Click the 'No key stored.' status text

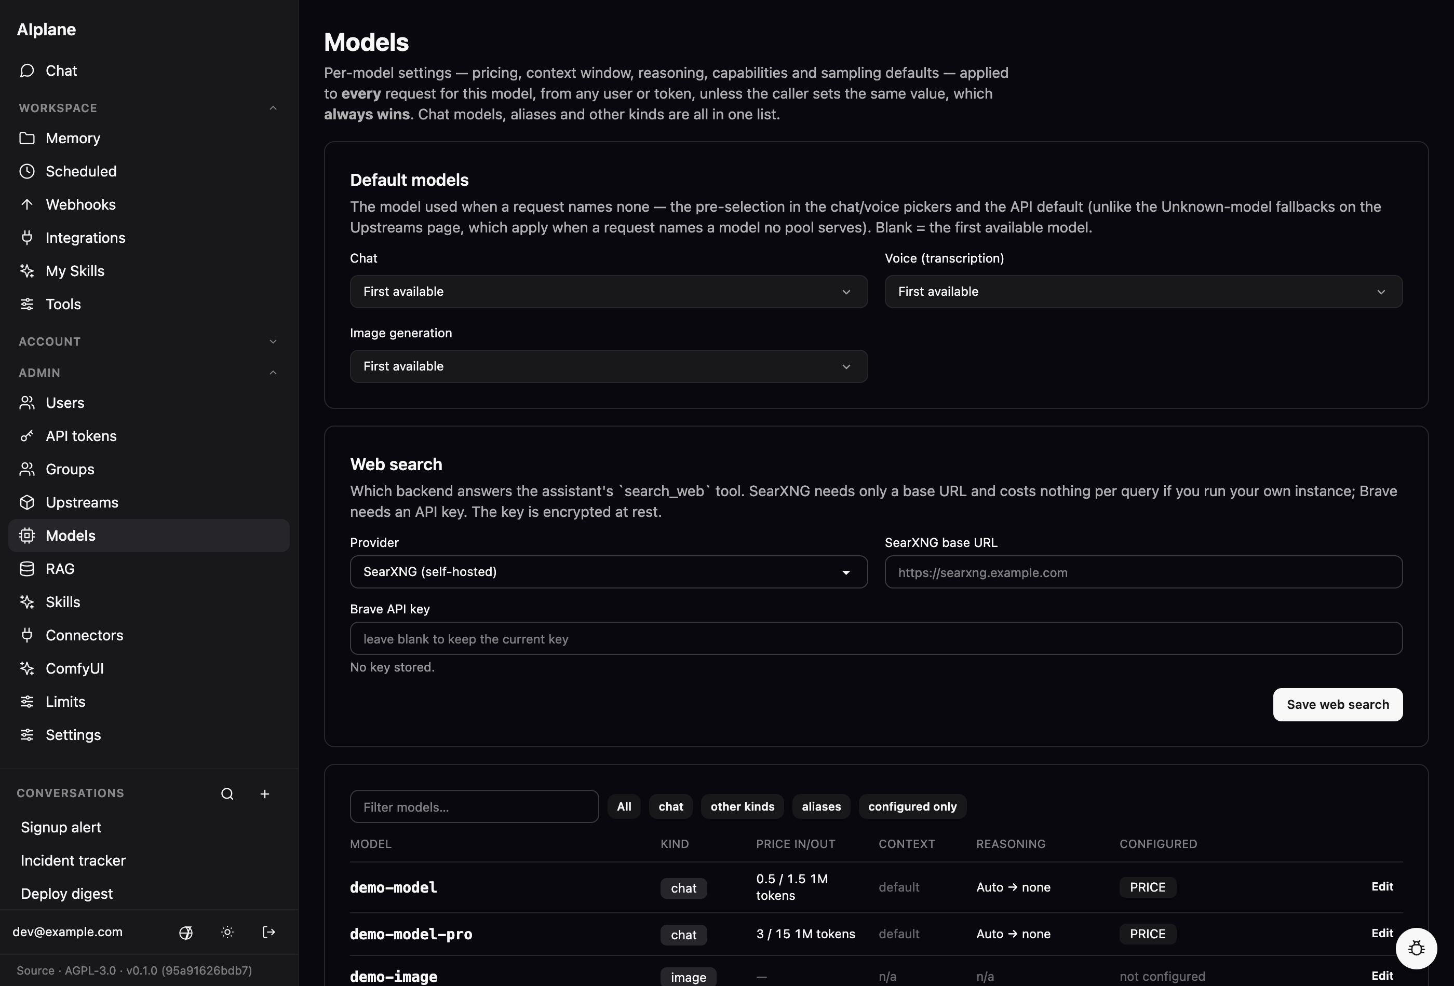click(392, 667)
